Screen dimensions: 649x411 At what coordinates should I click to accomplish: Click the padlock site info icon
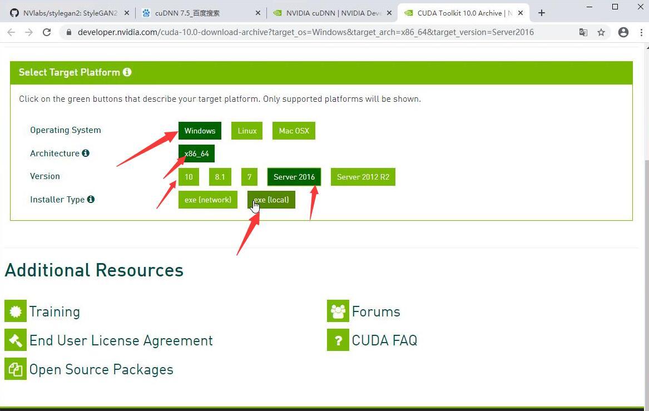point(69,32)
